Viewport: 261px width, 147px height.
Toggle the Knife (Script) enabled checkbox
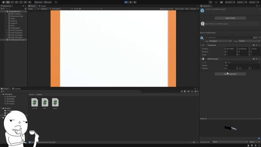coord(206,59)
